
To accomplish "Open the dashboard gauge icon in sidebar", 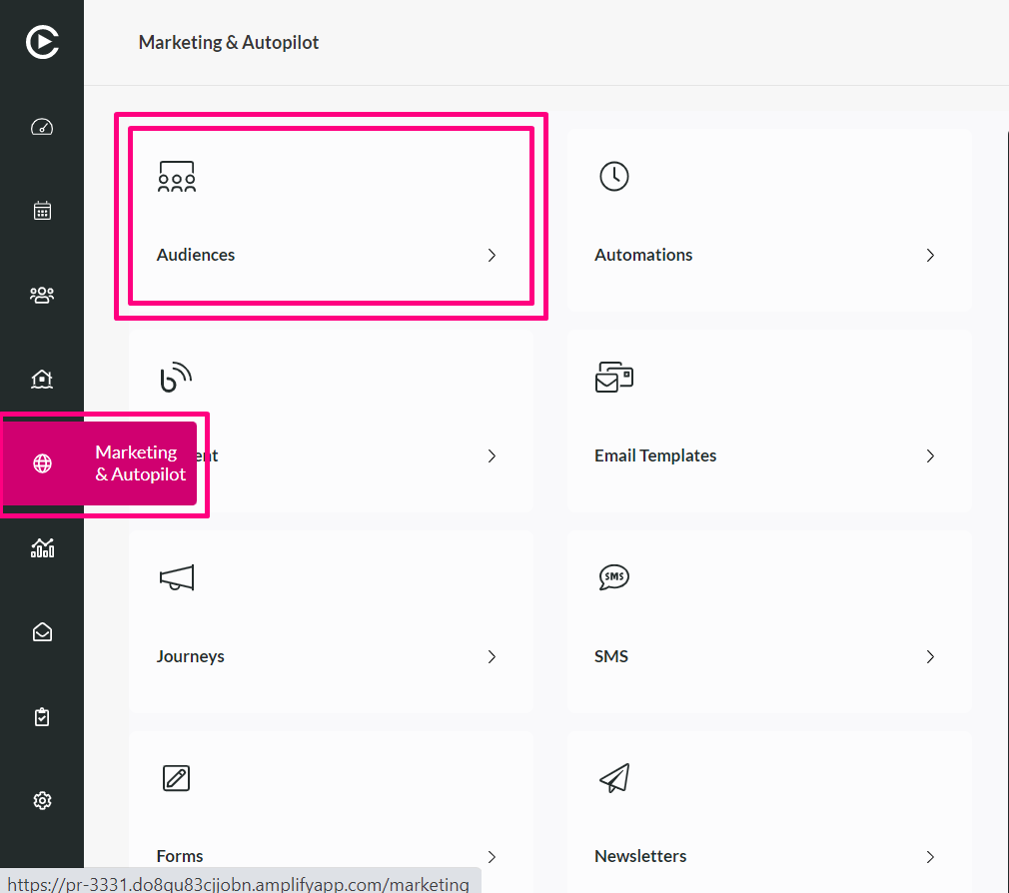I will pyautogui.click(x=42, y=127).
